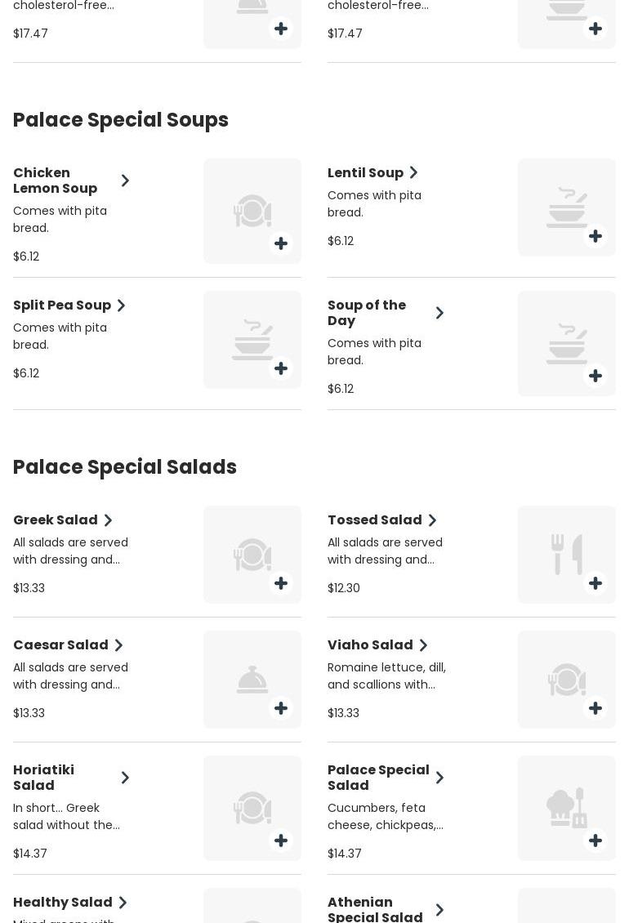Add Viaho Salad with plus icon

tap(596, 708)
